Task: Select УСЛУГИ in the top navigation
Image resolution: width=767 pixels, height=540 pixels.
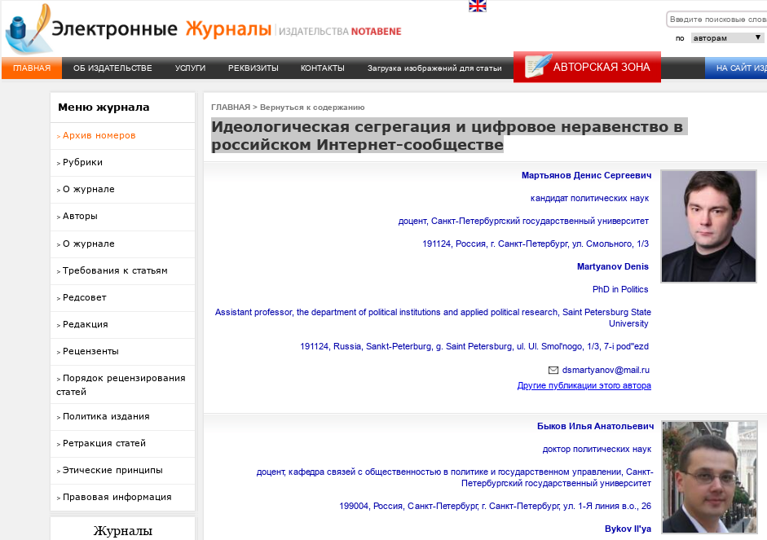Action: click(x=190, y=68)
